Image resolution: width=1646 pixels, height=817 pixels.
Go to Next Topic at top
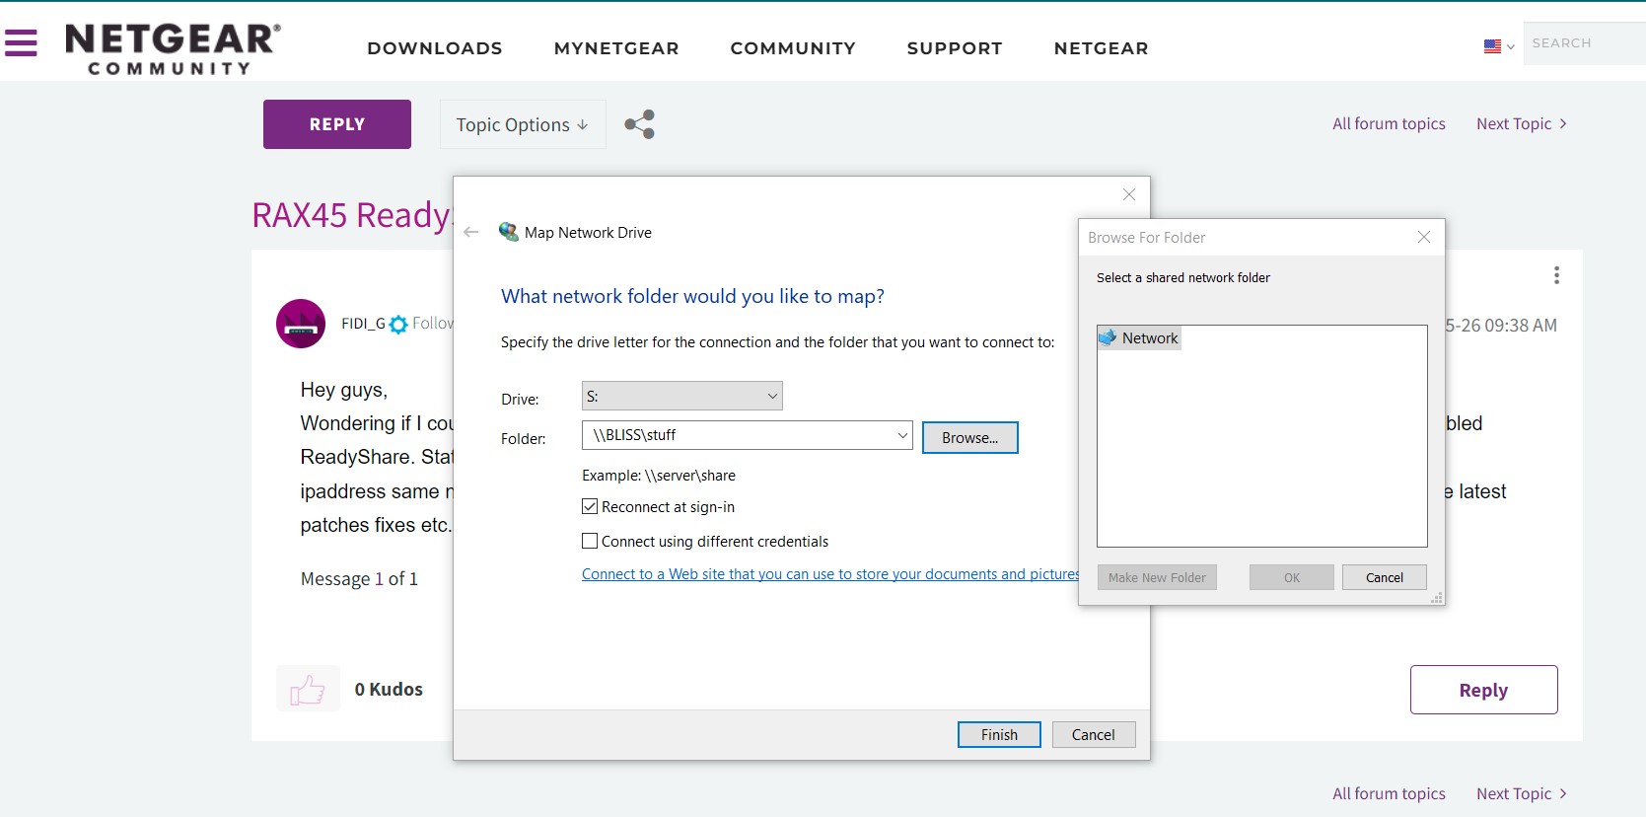[x=1522, y=123]
